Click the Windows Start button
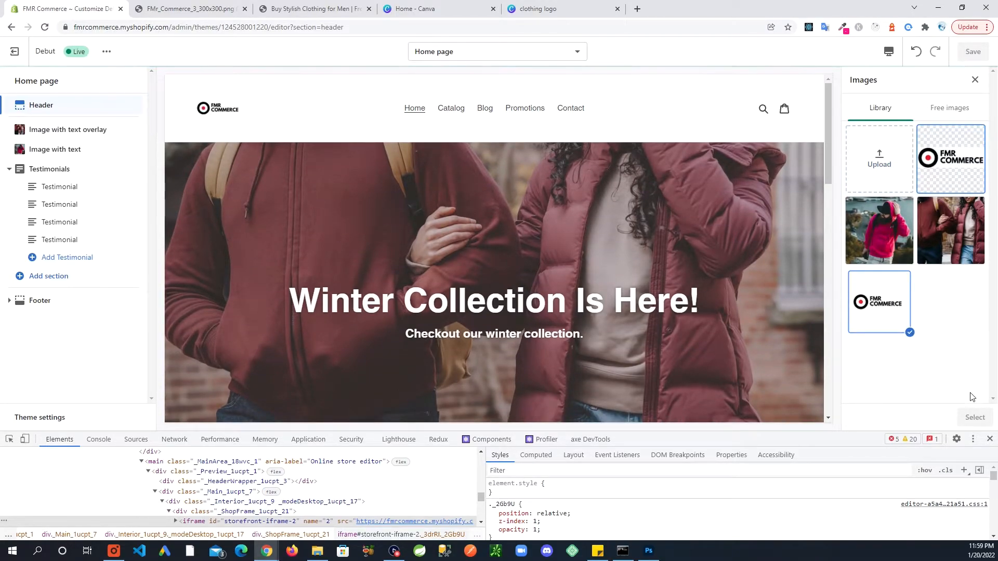 click(12, 551)
